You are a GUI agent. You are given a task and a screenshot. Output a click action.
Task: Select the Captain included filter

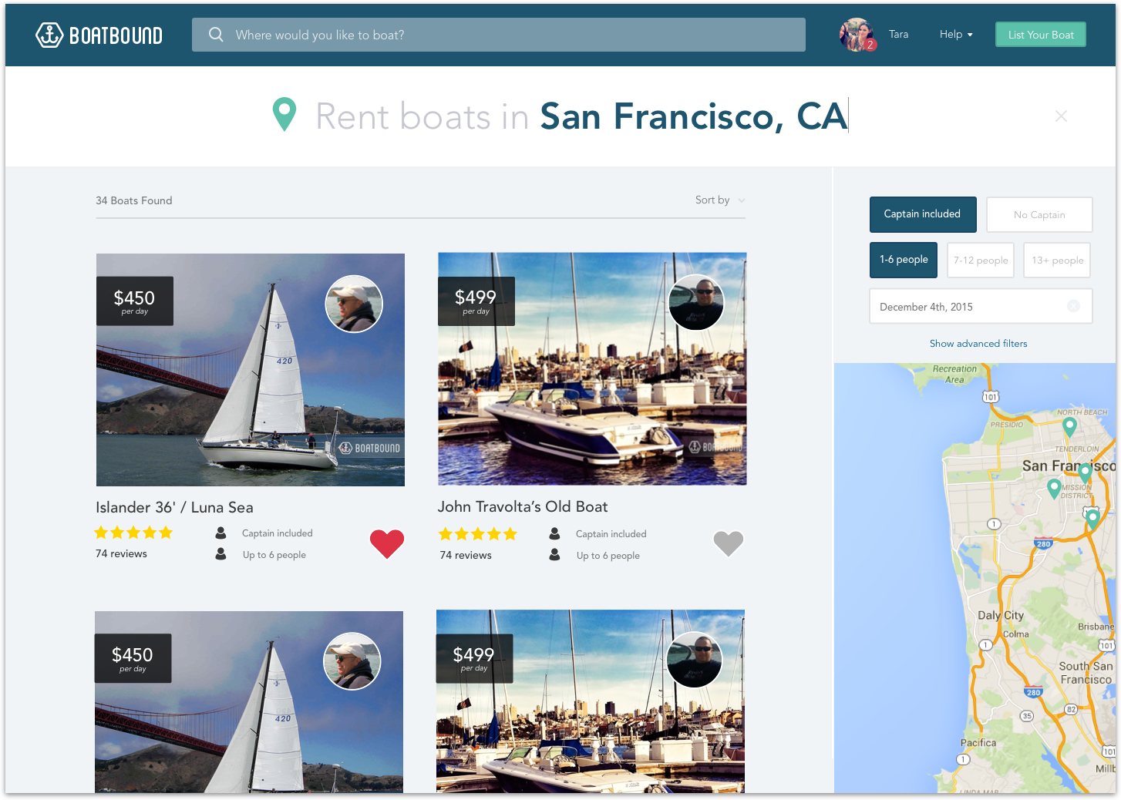point(923,214)
